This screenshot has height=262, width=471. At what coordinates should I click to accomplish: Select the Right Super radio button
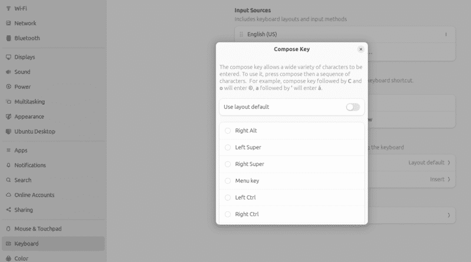[x=228, y=164]
